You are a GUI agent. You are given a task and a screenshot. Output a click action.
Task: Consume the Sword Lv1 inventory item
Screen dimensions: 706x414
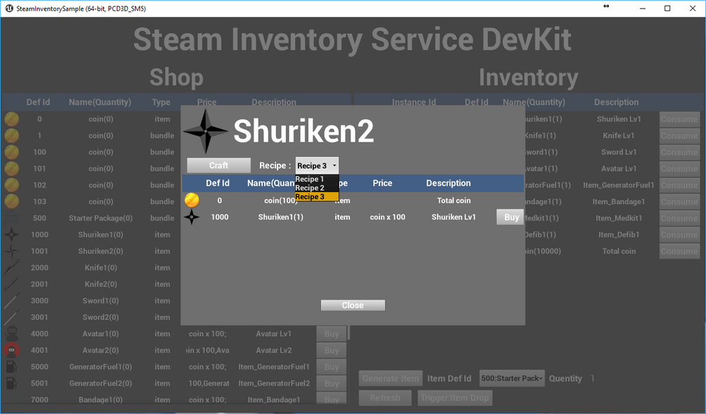(680, 152)
